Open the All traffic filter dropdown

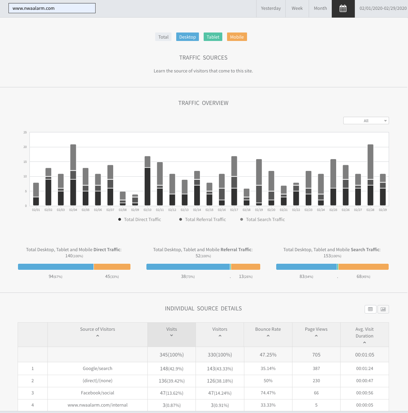(366, 121)
